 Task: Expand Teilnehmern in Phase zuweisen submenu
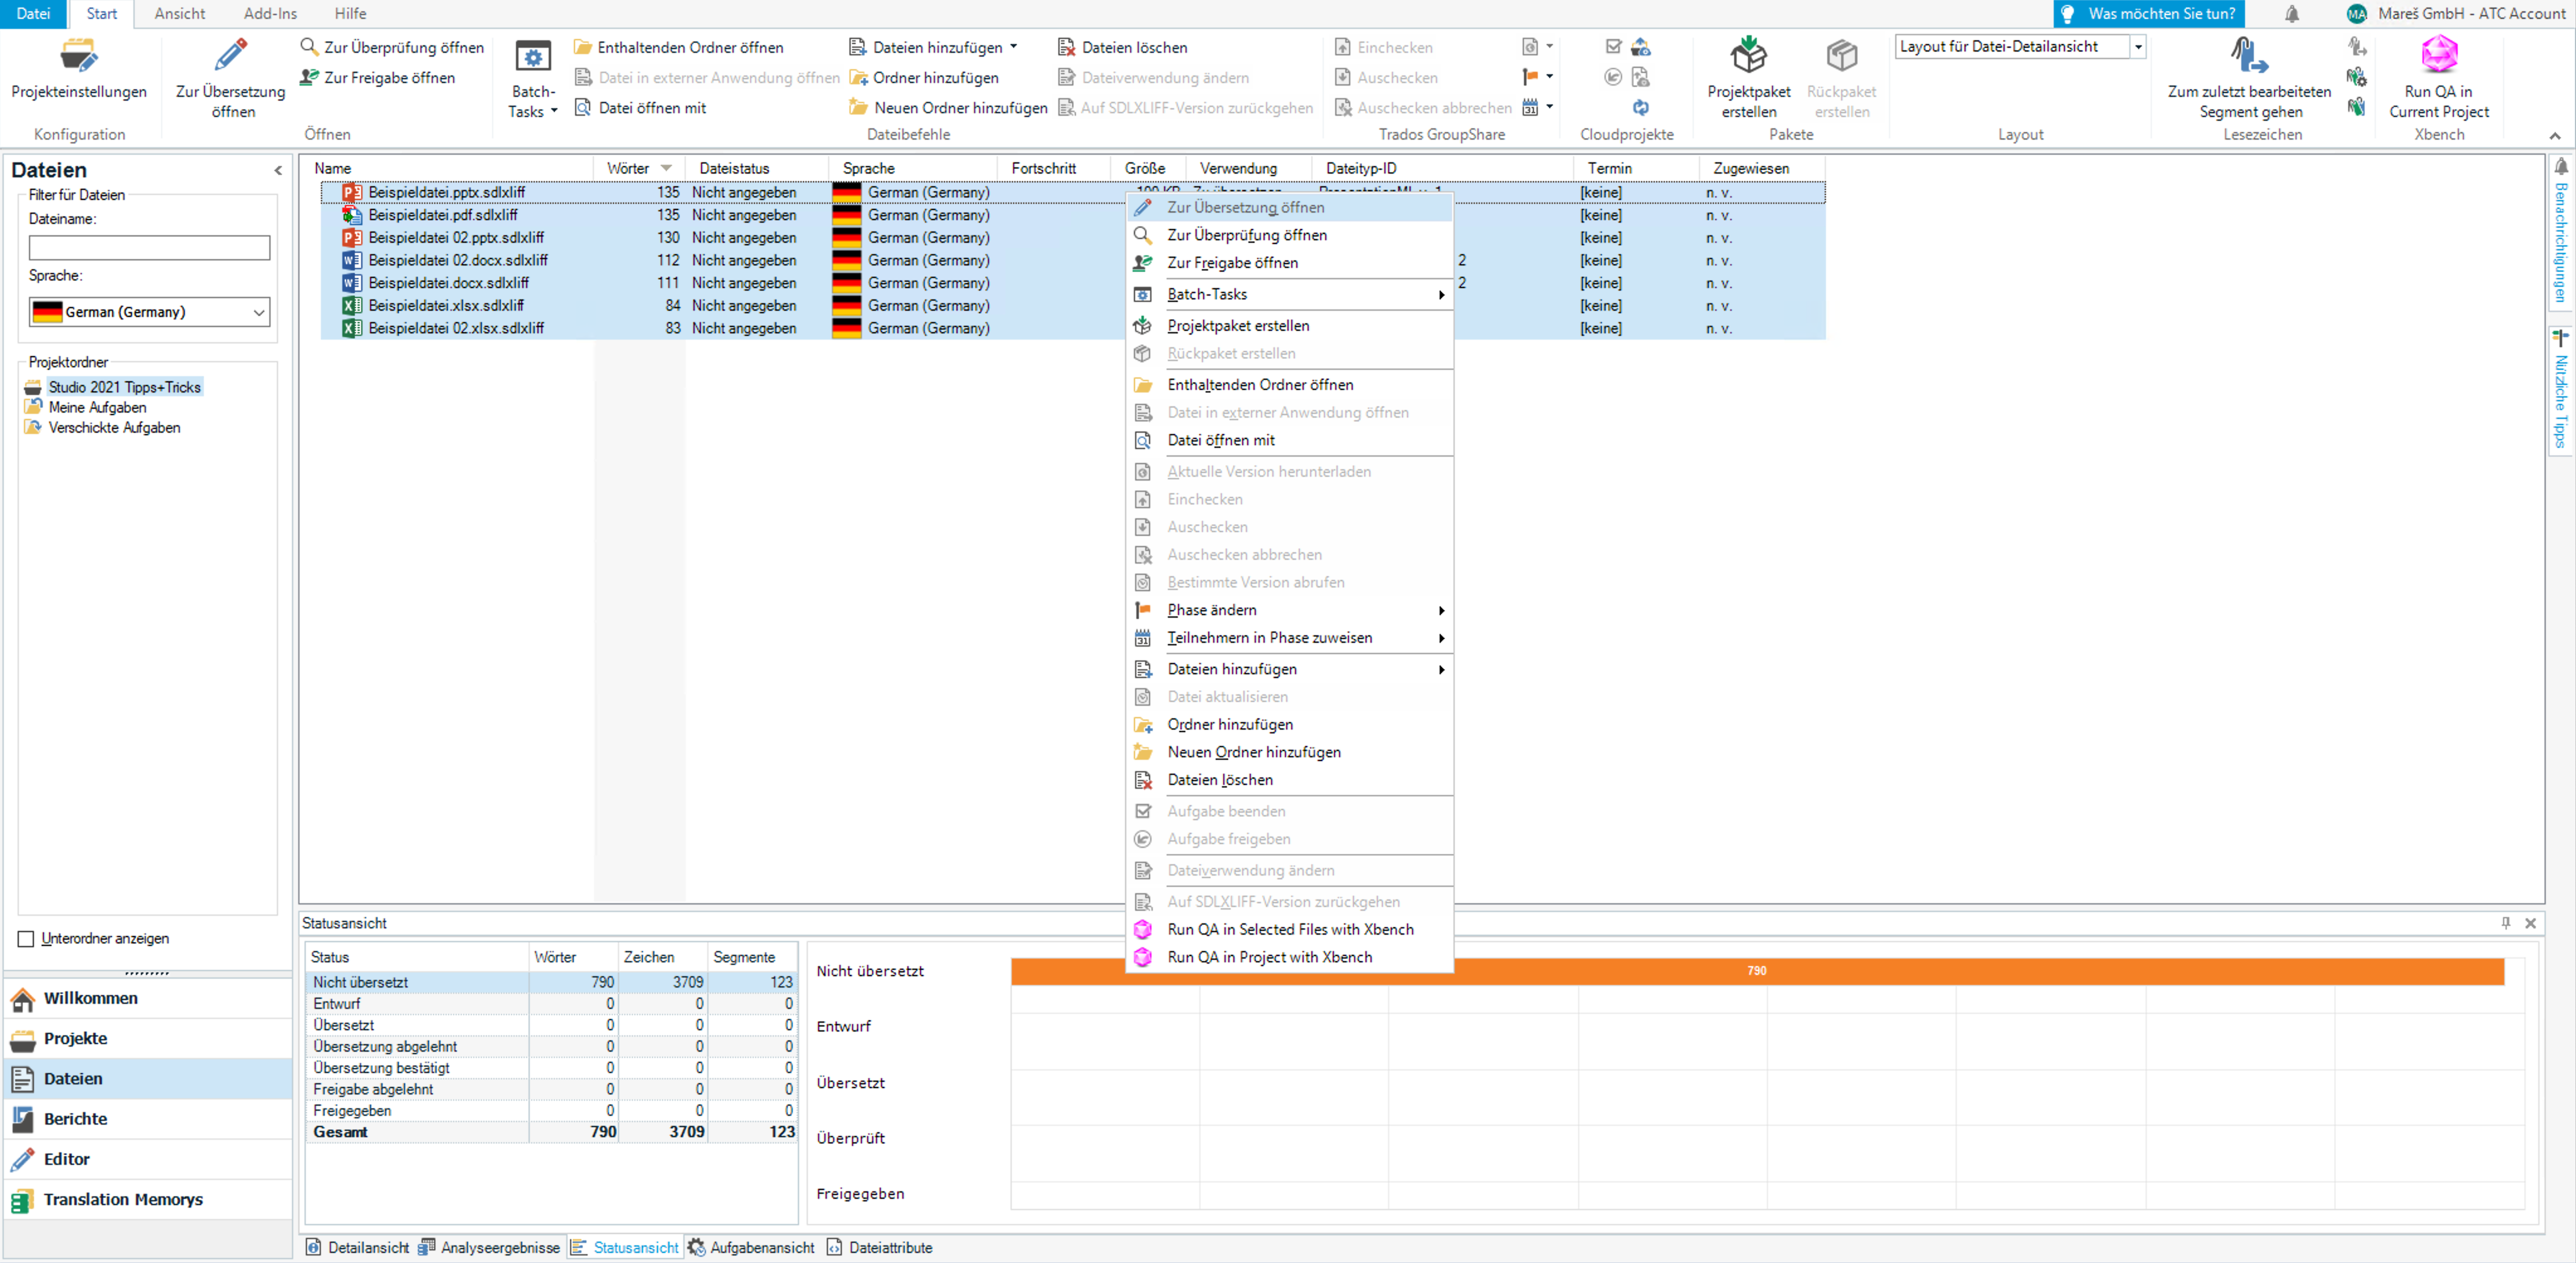click(x=1290, y=638)
